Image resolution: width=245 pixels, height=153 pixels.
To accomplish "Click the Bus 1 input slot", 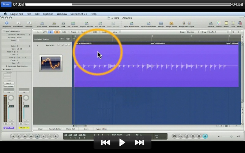I will (9, 83).
